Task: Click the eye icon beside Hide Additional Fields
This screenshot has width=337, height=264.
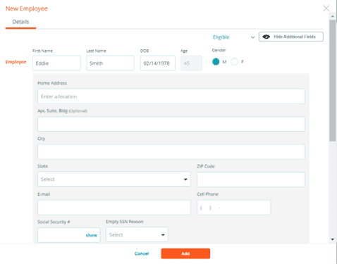Action: [266, 37]
